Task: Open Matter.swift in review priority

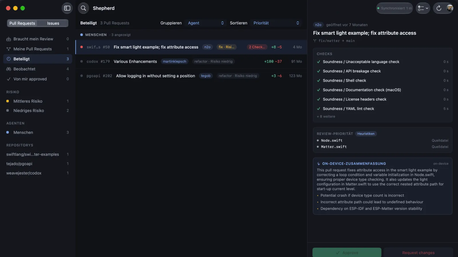Action: pos(382,147)
